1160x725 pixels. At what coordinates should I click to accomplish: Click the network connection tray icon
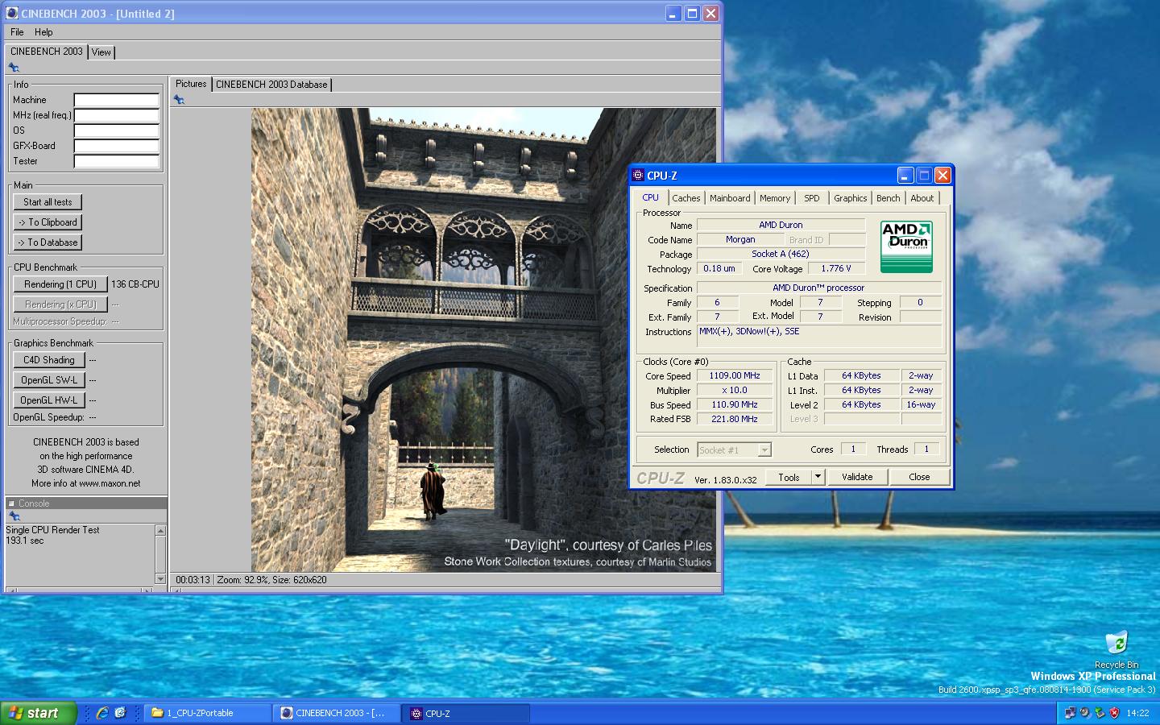tap(1070, 713)
